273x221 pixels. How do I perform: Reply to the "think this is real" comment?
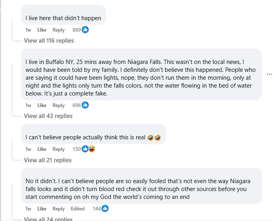(x=59, y=149)
